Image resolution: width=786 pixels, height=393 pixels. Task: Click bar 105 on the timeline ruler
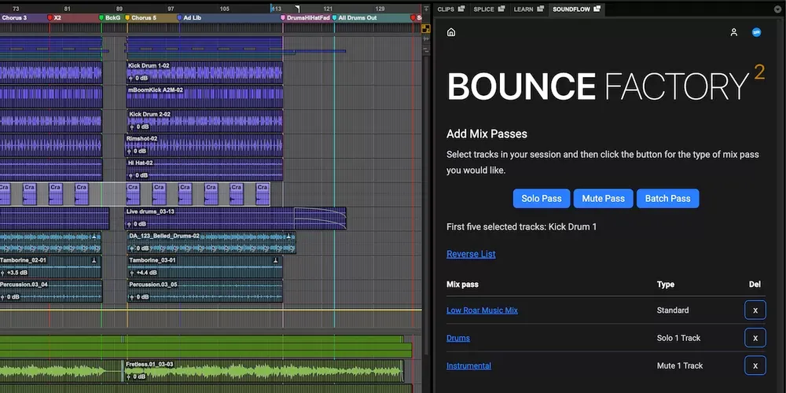click(x=225, y=9)
